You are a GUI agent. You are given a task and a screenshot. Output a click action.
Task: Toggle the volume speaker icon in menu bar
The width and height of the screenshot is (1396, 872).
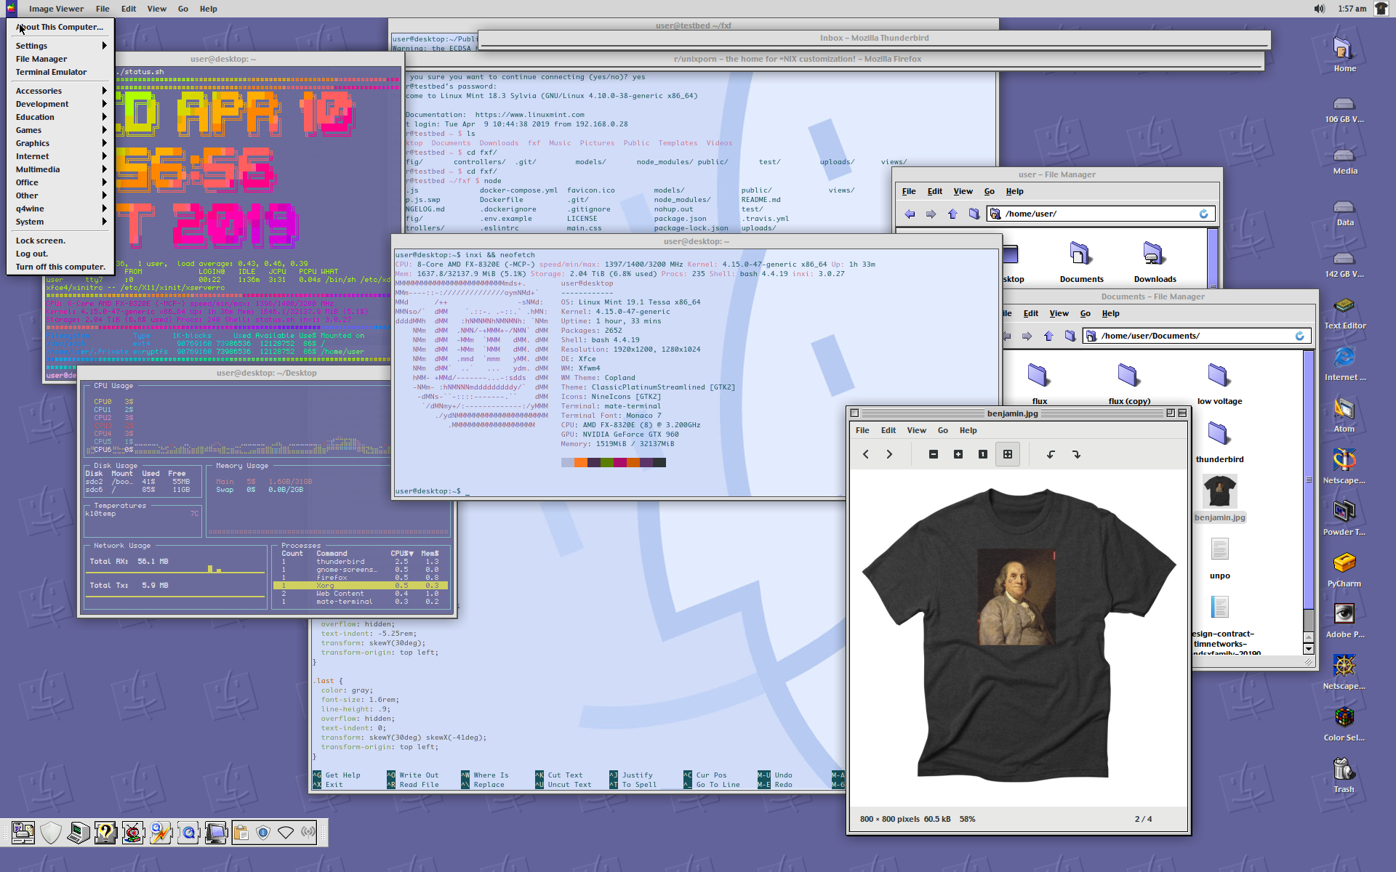coord(1319,9)
